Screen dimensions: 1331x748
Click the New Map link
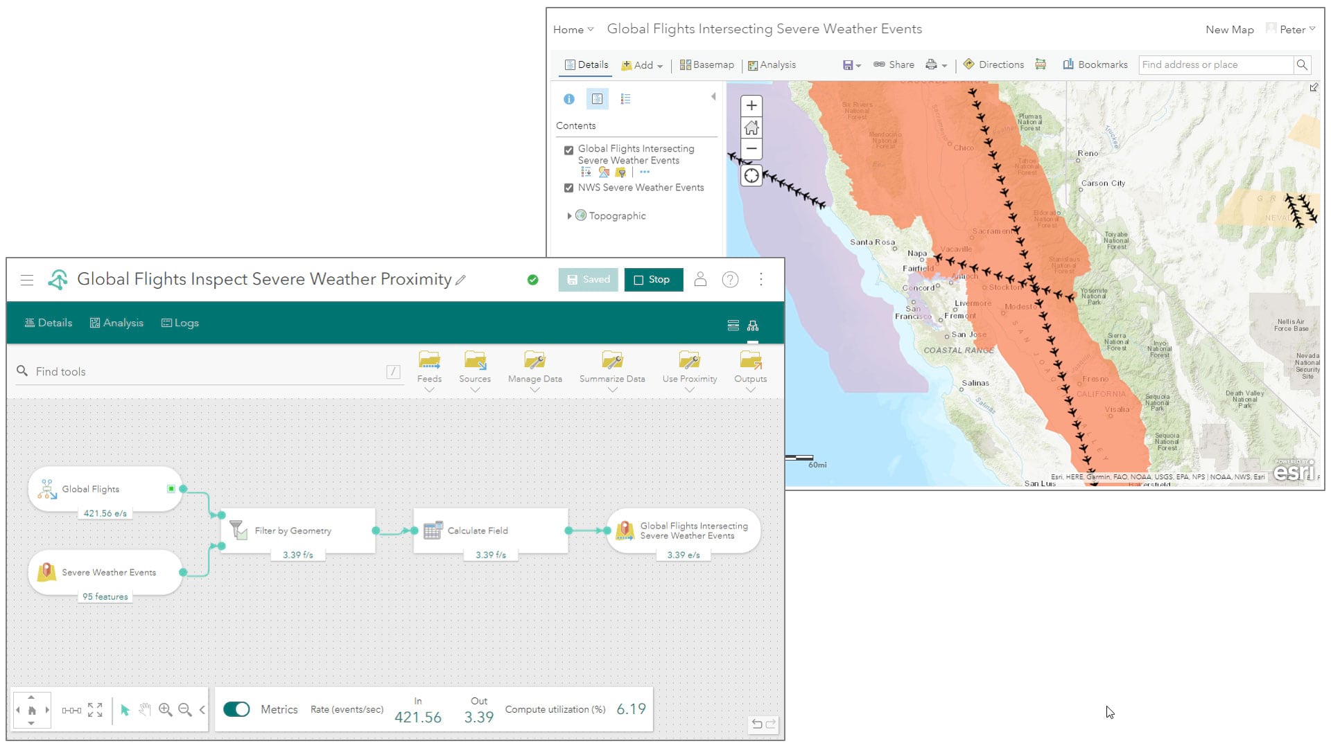tap(1229, 30)
